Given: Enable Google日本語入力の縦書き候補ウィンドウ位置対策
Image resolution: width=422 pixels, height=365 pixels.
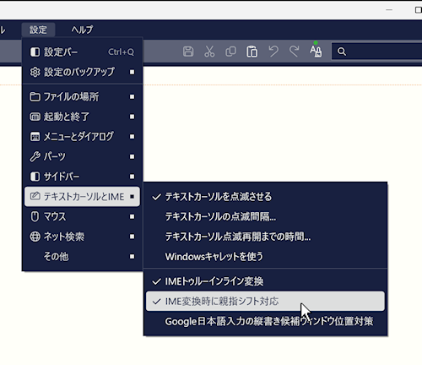Looking at the screenshot, I should pyautogui.click(x=265, y=321).
